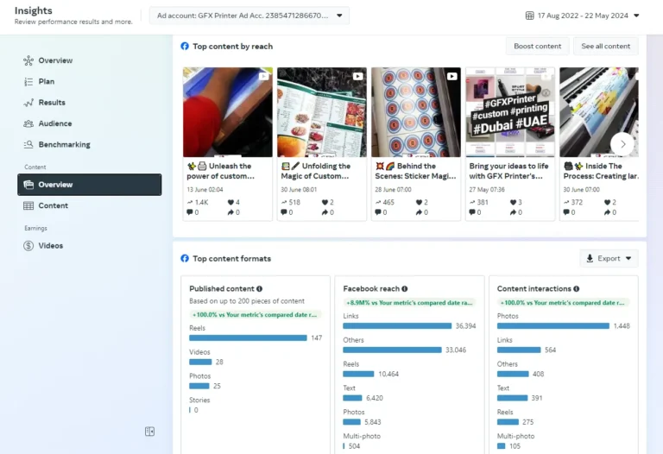Click video badge on Behind the Scenes thumbnail

452,76
